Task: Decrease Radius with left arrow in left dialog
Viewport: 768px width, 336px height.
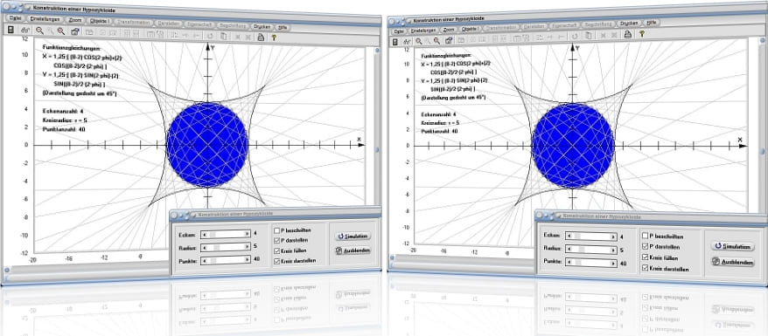Action: (203, 248)
